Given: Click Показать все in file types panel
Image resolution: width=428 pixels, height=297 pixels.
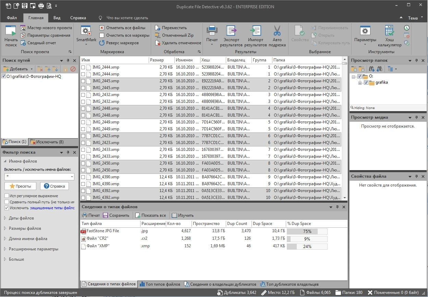Looking at the screenshot, I should (150, 215).
